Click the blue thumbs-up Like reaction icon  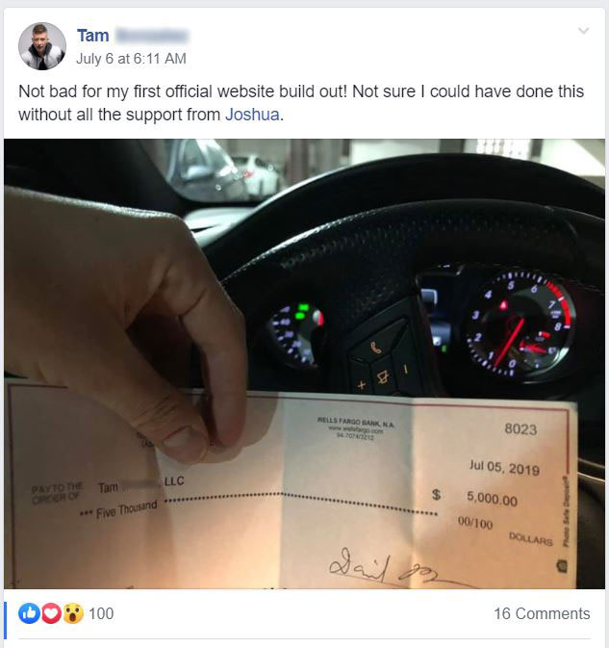tap(29, 613)
